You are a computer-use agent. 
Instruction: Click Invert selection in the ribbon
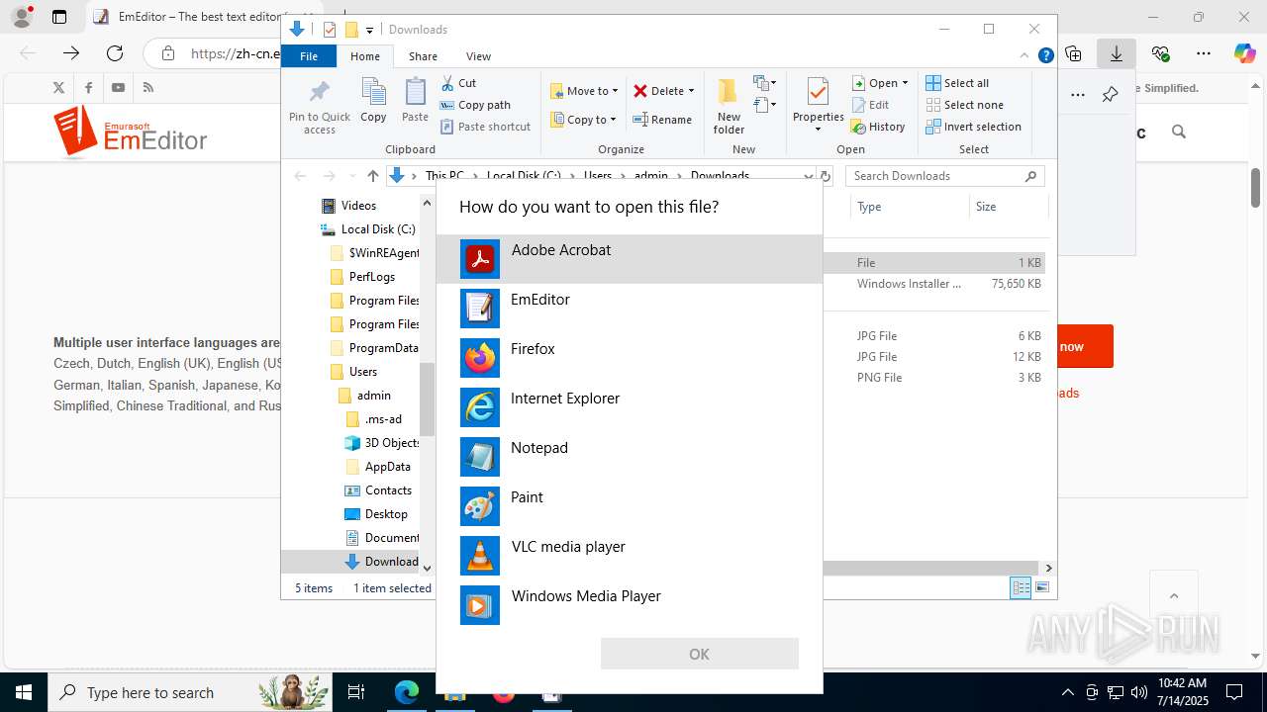[x=973, y=127]
